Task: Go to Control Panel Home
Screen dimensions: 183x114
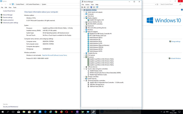Action: pyautogui.click(x=9, y=11)
